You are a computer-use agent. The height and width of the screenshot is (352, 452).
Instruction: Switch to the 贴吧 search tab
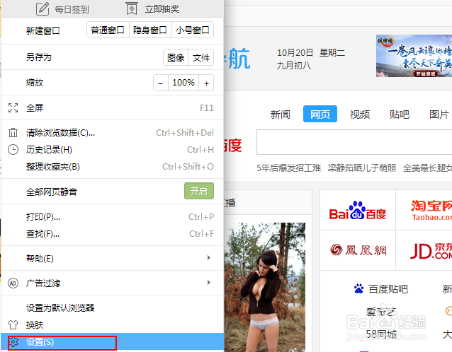(400, 115)
